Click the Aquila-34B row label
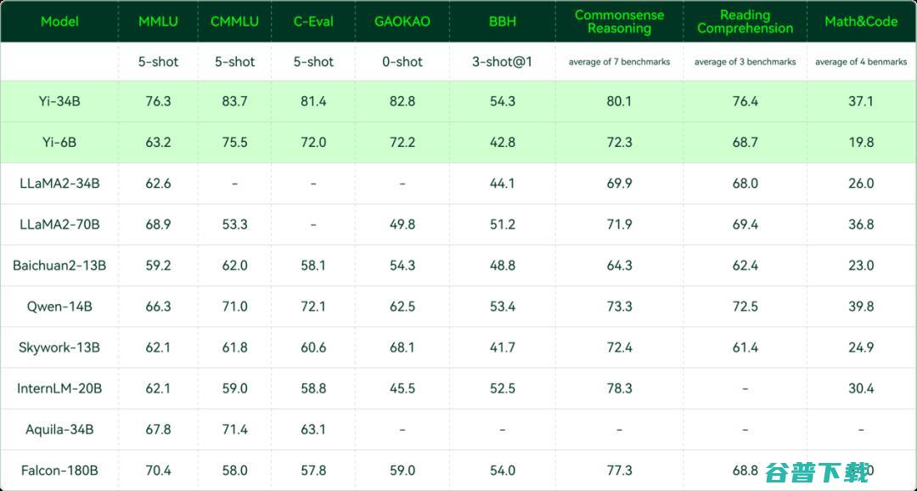Image resolution: width=917 pixels, height=491 pixels. [x=59, y=429]
